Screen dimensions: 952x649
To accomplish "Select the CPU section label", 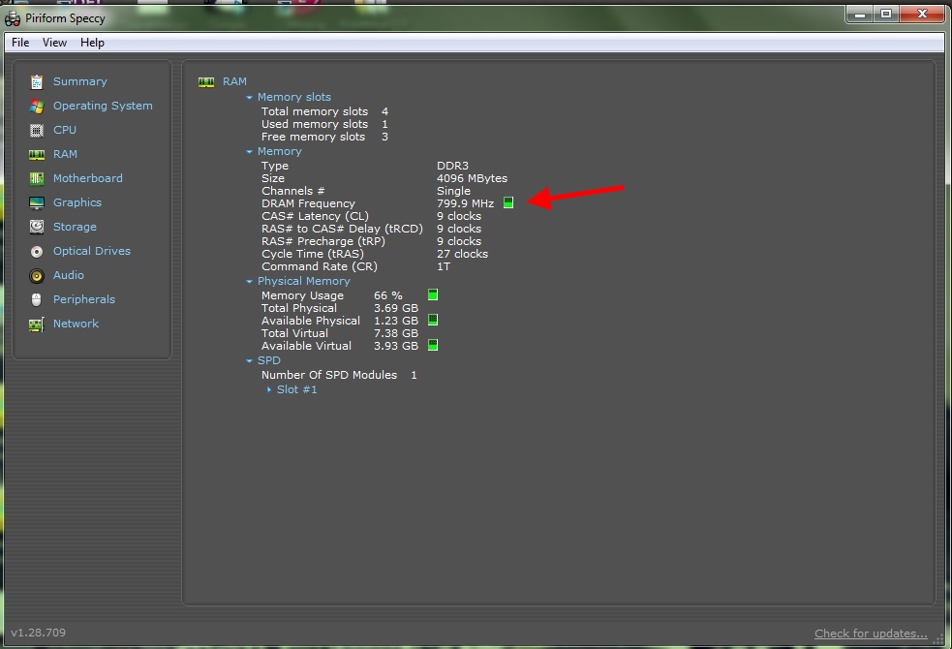I will (64, 130).
